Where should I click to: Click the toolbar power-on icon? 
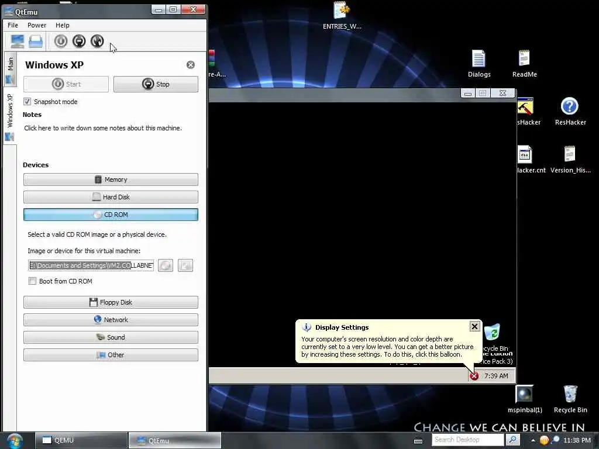click(x=61, y=41)
